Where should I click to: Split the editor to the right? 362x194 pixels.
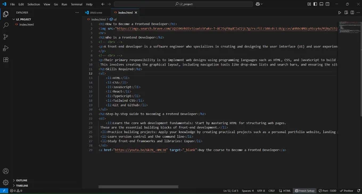[352, 13]
